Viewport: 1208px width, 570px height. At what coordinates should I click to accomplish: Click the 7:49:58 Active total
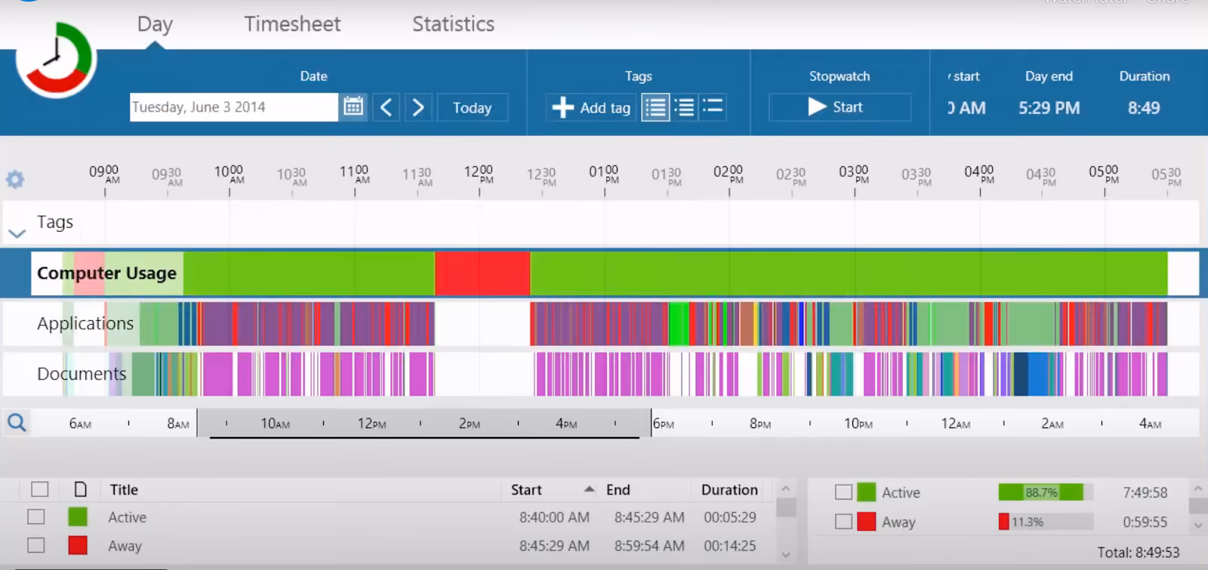click(x=1145, y=492)
